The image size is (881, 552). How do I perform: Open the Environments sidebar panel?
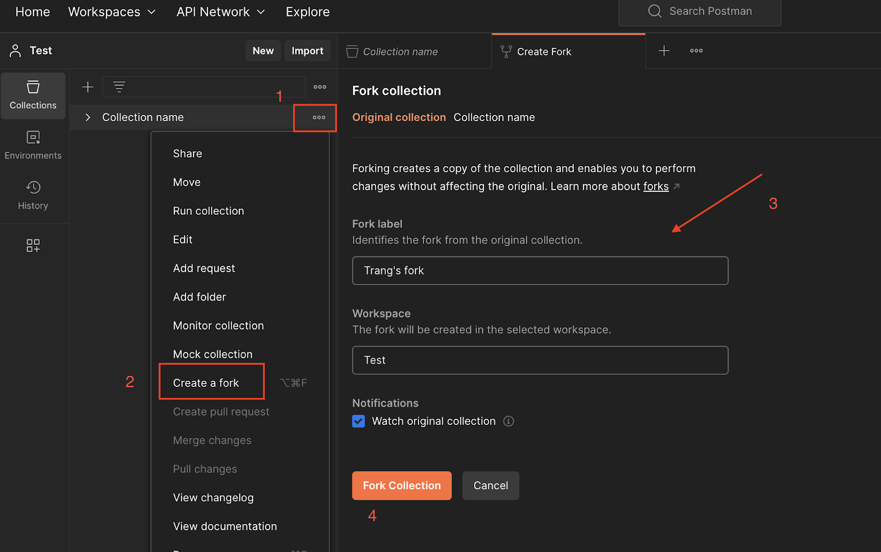point(33,145)
